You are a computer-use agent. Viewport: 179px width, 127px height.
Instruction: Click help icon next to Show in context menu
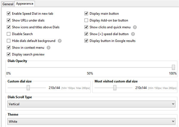[49, 48]
